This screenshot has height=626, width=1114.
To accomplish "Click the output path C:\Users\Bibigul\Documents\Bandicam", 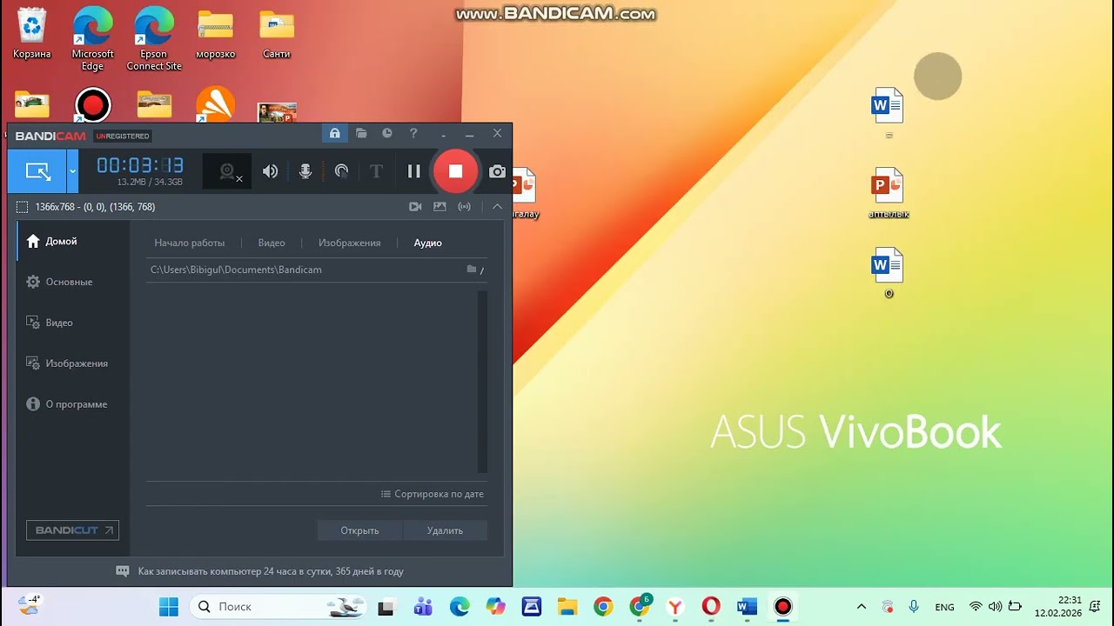I will (x=236, y=270).
